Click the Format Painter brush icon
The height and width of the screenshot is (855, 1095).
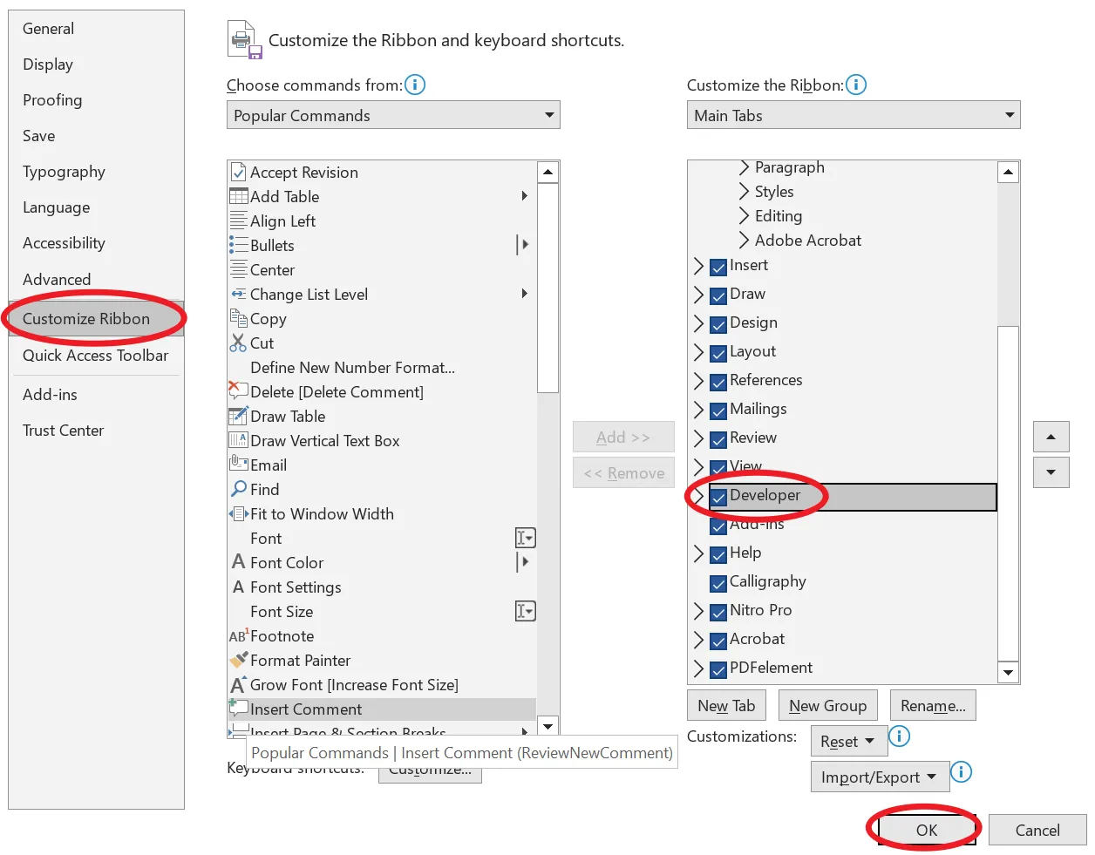click(x=238, y=661)
